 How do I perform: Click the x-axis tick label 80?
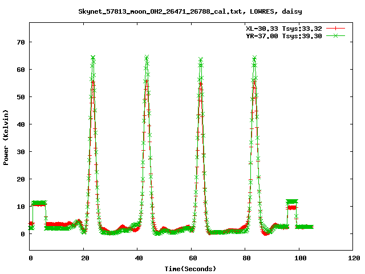pos(246,258)
